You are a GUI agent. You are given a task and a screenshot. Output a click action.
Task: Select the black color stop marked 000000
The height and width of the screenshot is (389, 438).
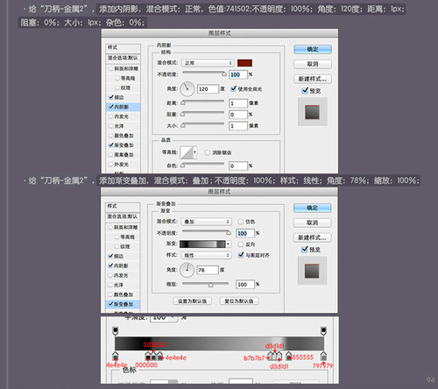coord(148,356)
